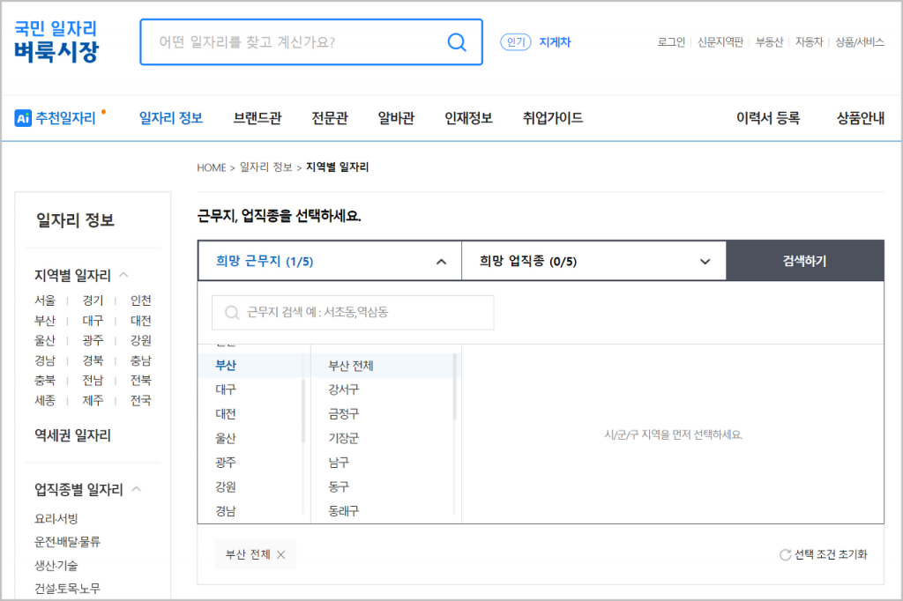Click the 검색하기 button
This screenshot has height=601, width=903.
[x=804, y=261]
